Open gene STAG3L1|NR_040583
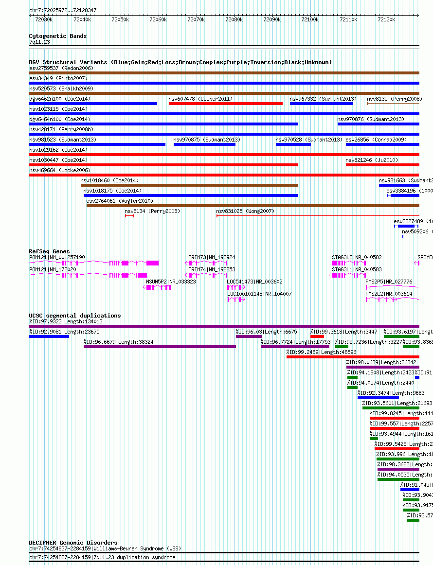Image resolution: width=433 pixels, height=565 pixels. 357,269
